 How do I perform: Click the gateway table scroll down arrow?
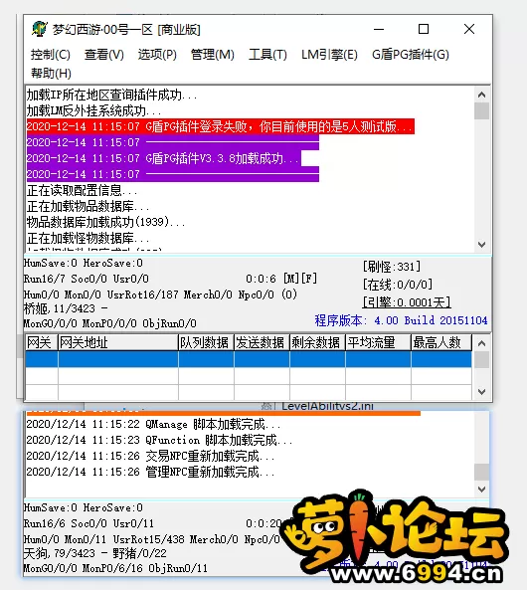coord(482,392)
